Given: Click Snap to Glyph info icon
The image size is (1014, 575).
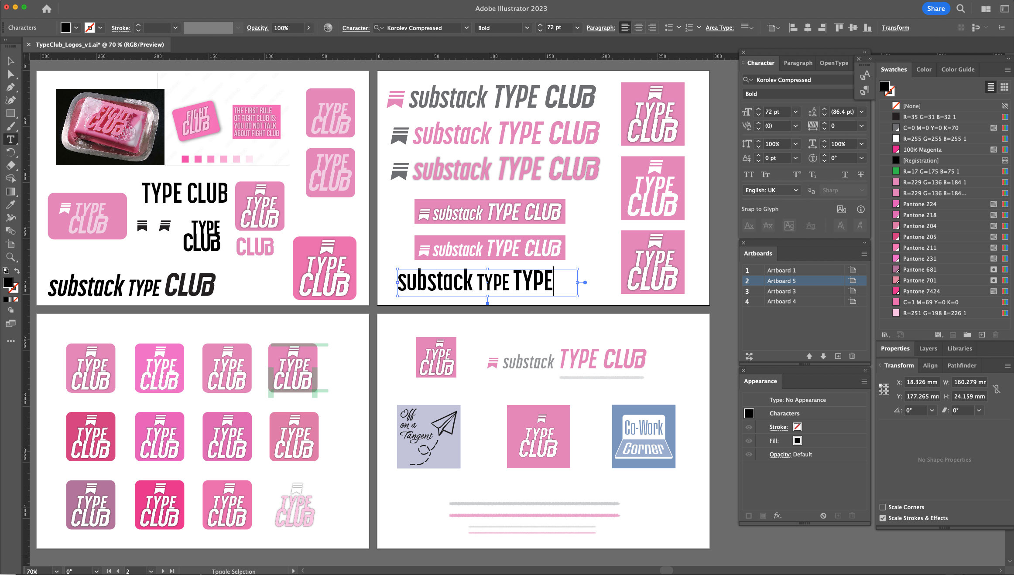Looking at the screenshot, I should coord(860,209).
